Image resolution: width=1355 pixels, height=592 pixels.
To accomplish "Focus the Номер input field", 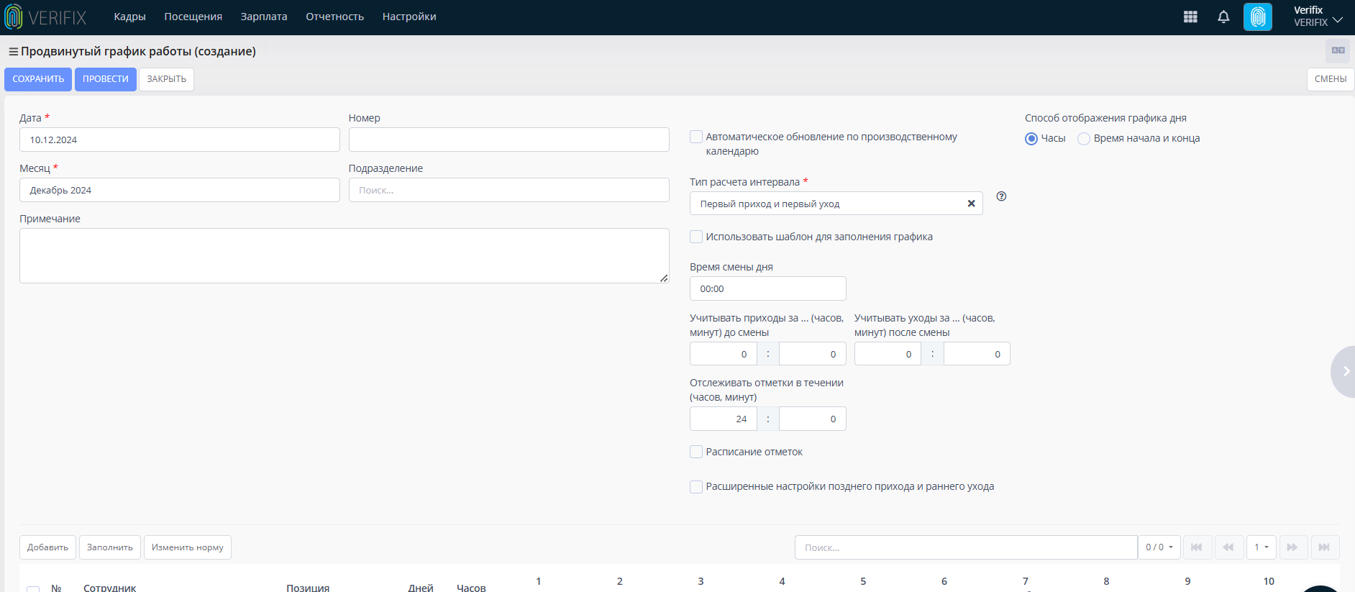I will [508, 140].
